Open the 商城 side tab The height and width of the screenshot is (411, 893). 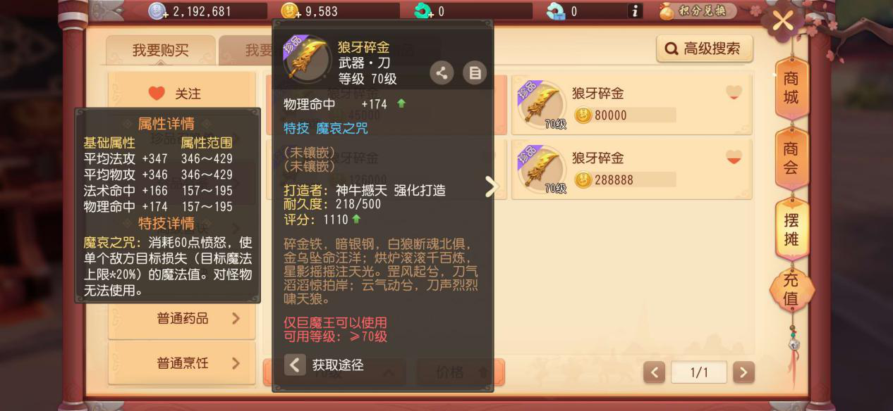click(x=791, y=89)
